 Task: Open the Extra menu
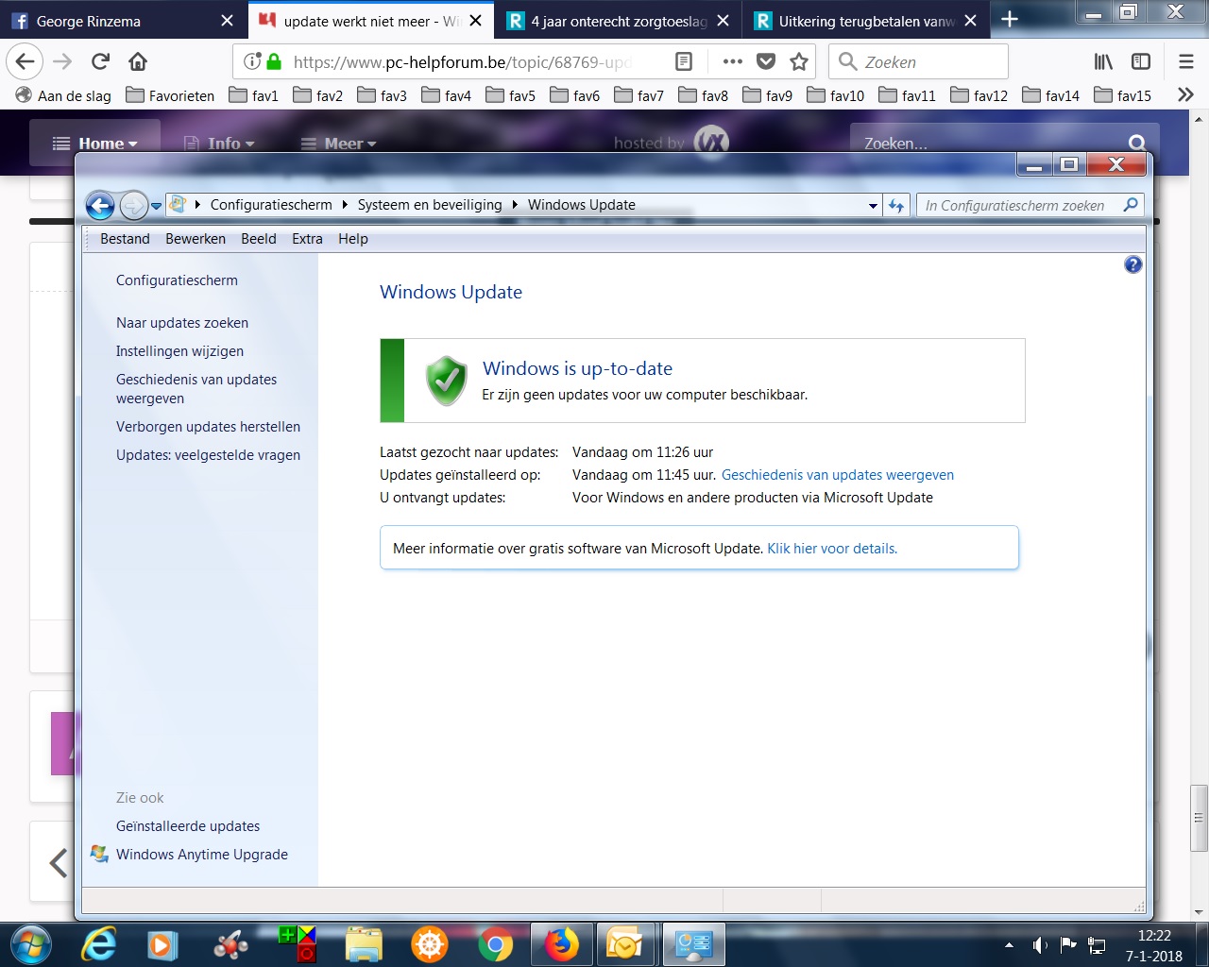tap(307, 239)
